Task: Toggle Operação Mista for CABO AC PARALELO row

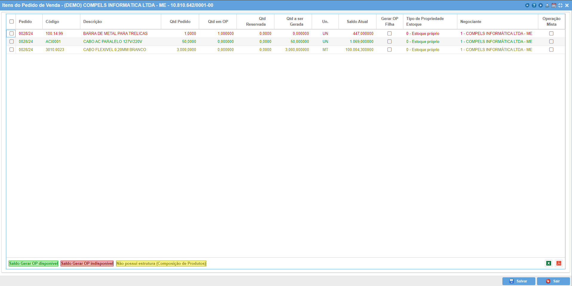Action: coord(551,41)
